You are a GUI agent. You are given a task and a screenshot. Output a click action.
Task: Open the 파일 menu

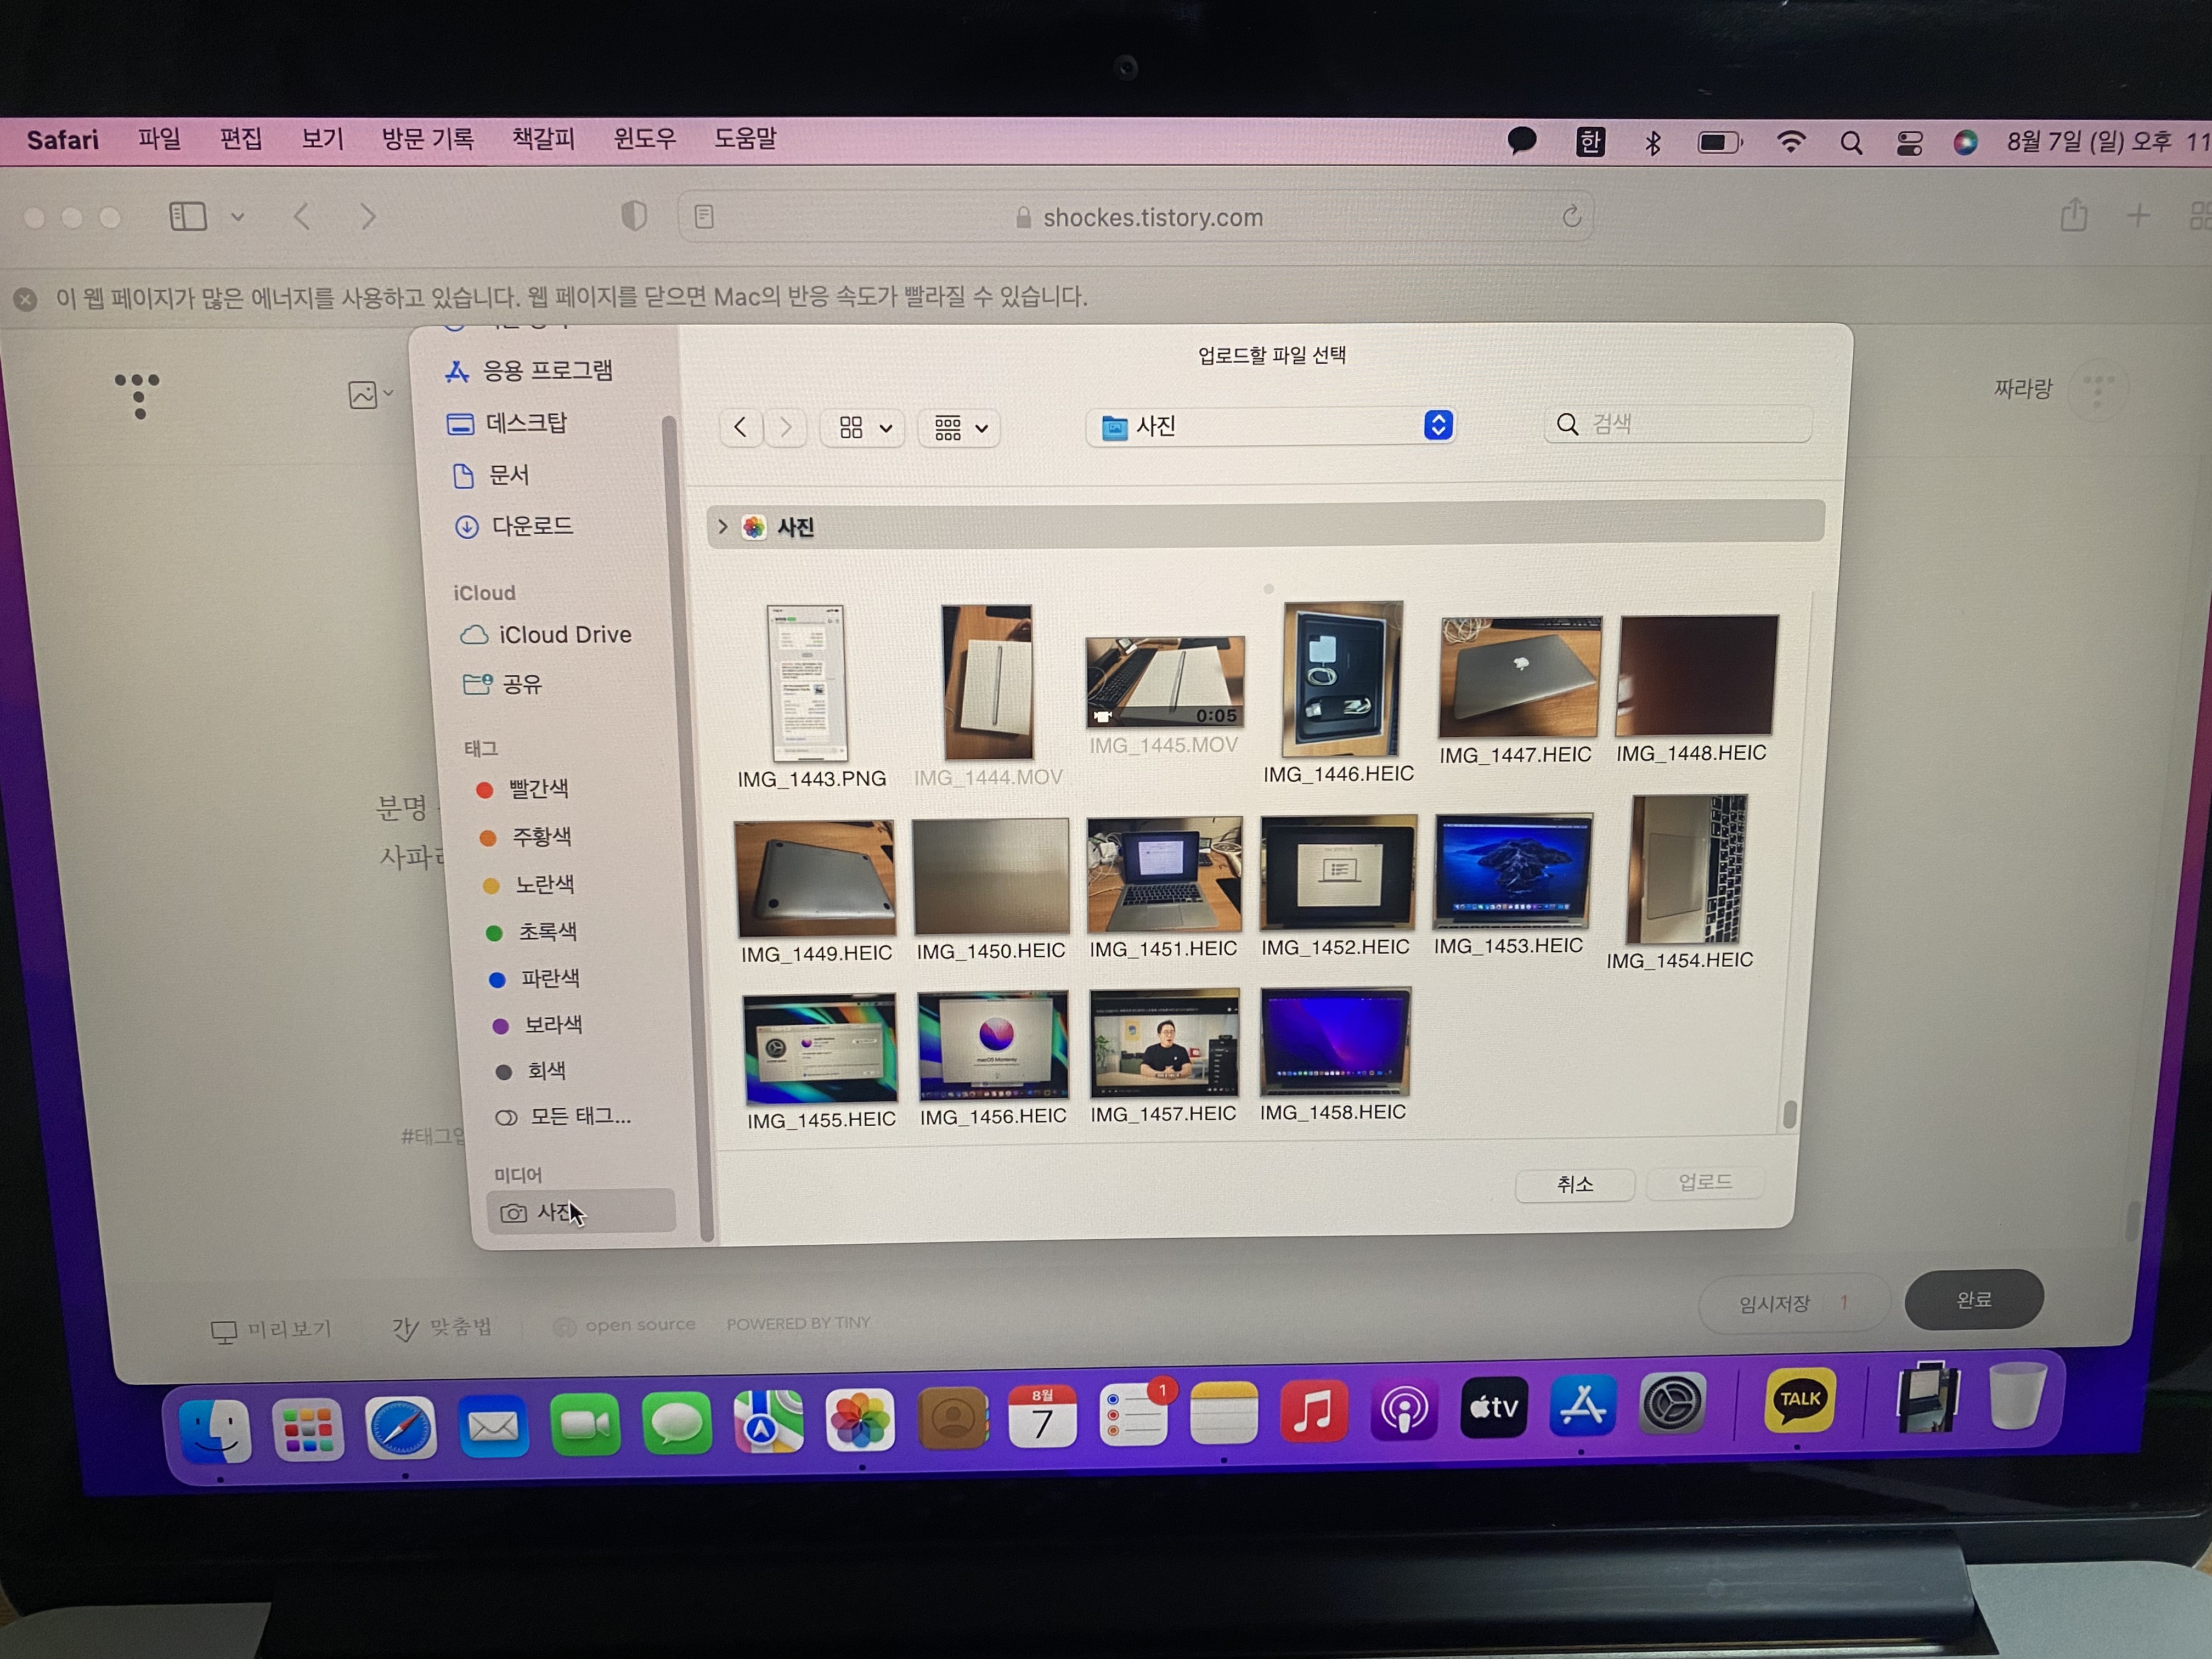point(159,138)
